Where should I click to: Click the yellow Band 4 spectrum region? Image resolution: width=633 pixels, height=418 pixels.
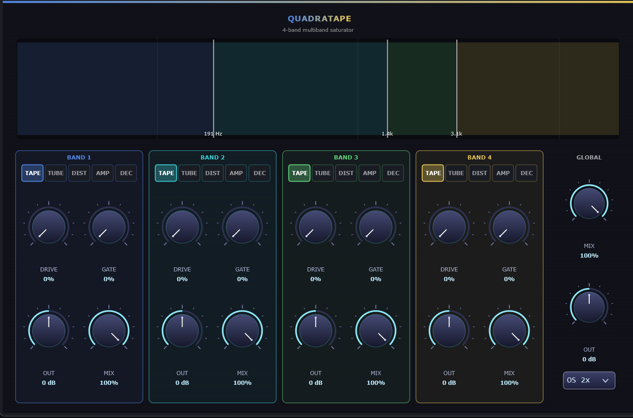(538, 88)
